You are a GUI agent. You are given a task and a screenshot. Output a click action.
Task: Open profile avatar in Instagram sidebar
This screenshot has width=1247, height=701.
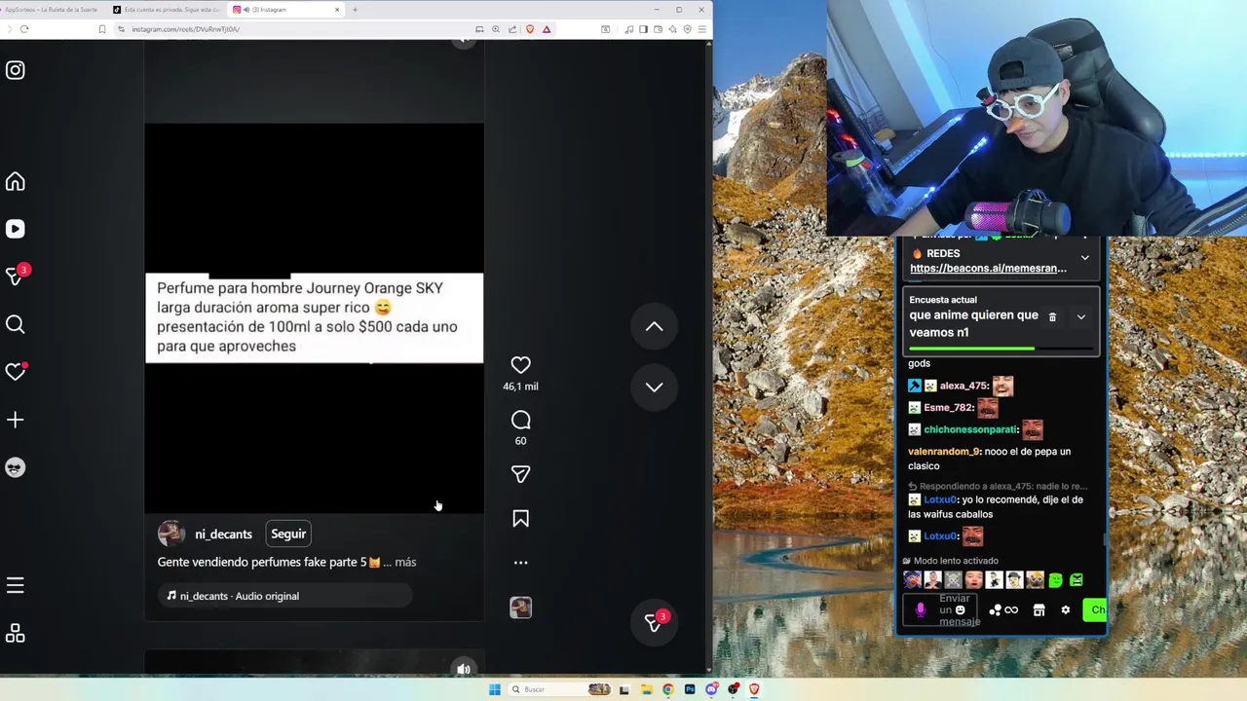point(16,467)
